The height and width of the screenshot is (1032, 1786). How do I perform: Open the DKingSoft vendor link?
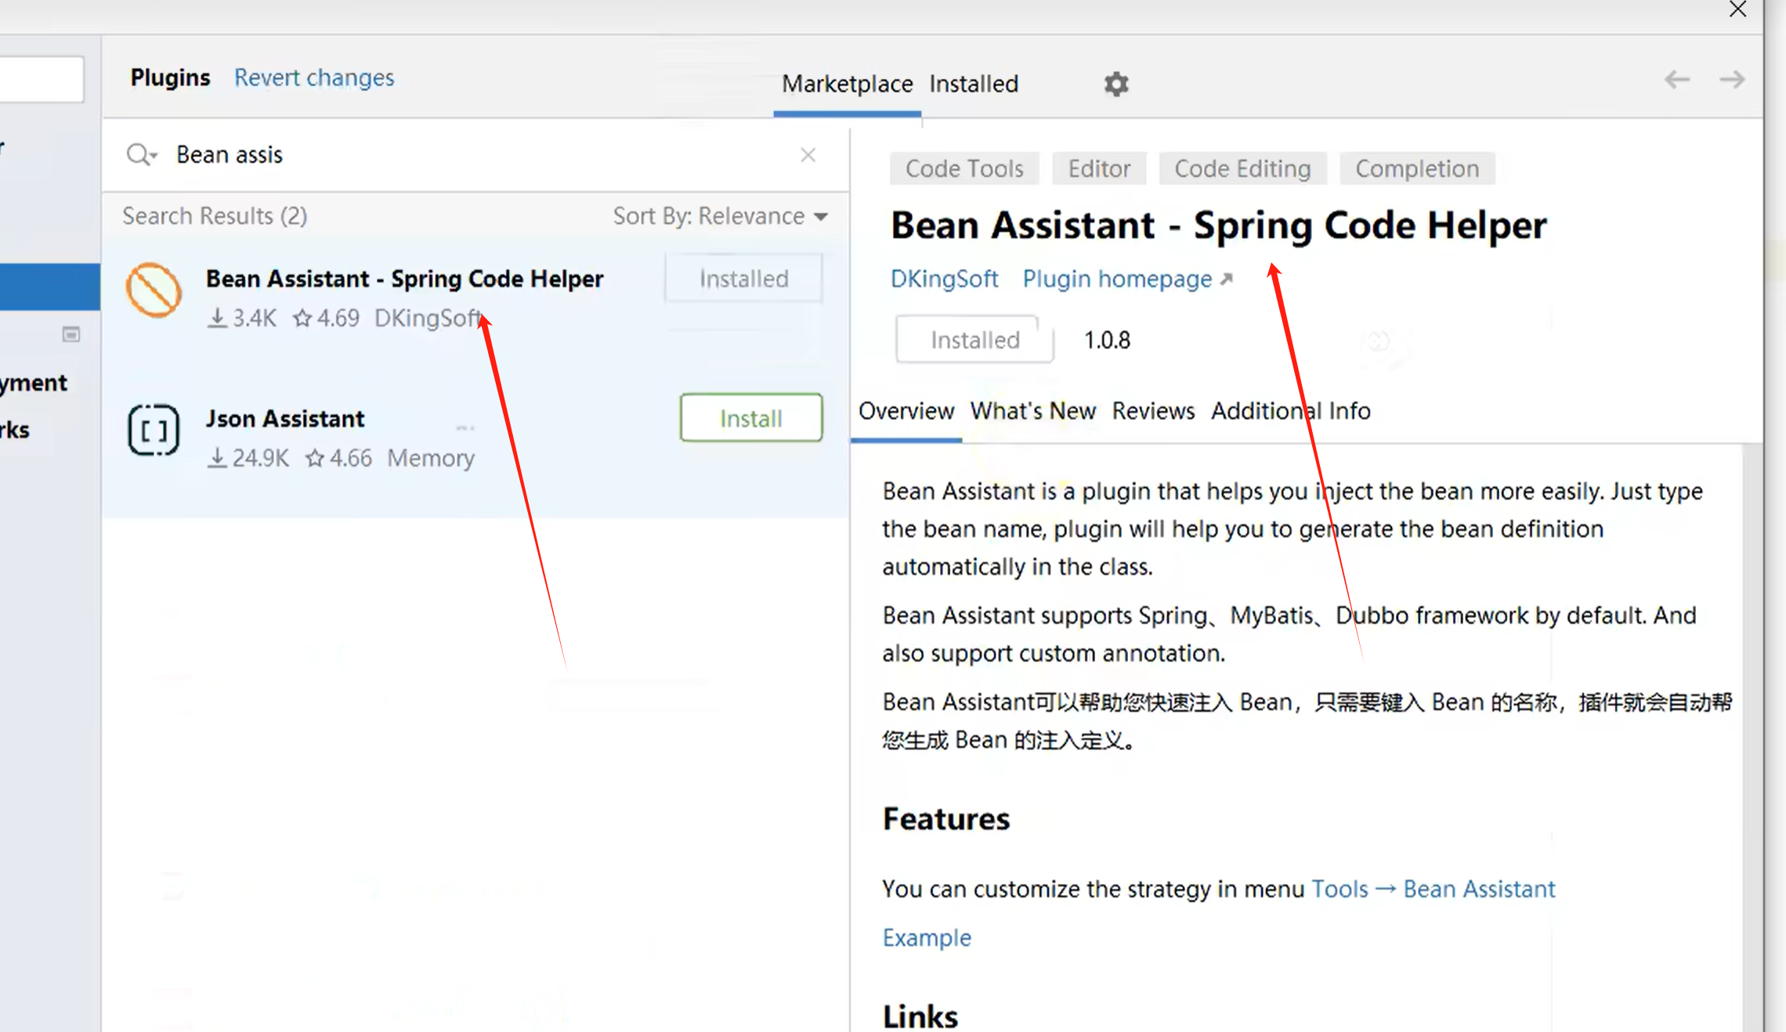coord(945,279)
